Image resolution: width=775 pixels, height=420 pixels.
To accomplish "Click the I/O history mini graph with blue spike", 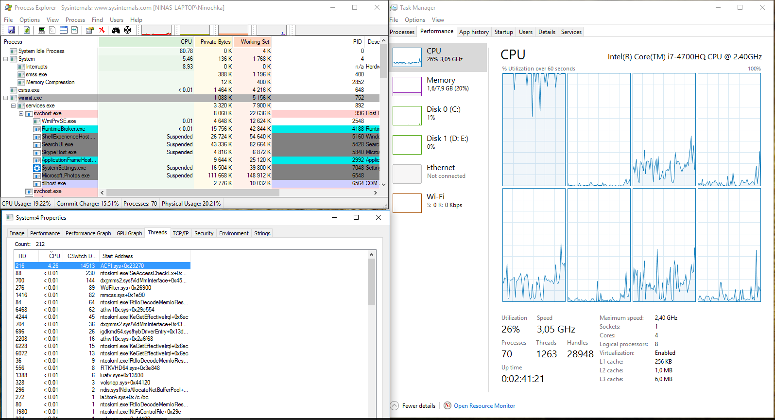I will (272, 30).
